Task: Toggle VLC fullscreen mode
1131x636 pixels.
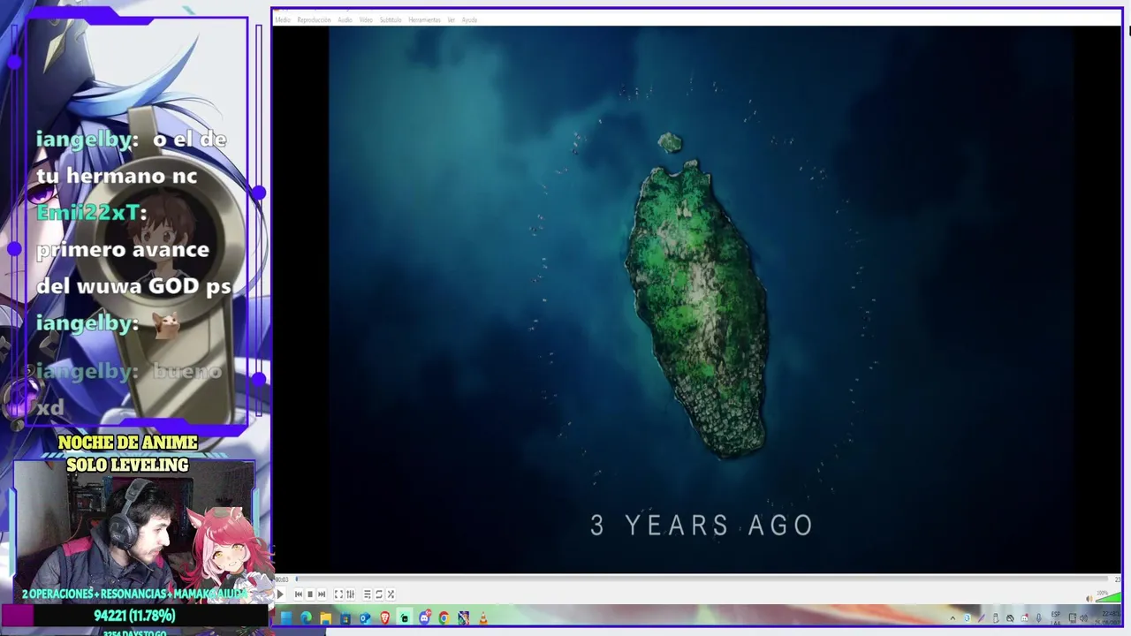Action: tap(338, 594)
